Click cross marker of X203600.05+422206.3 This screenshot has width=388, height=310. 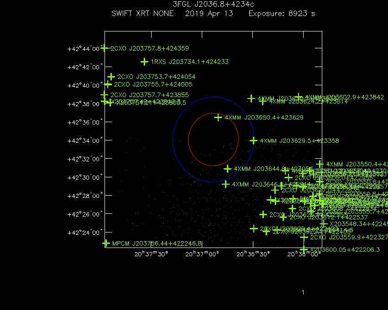pos(304,250)
